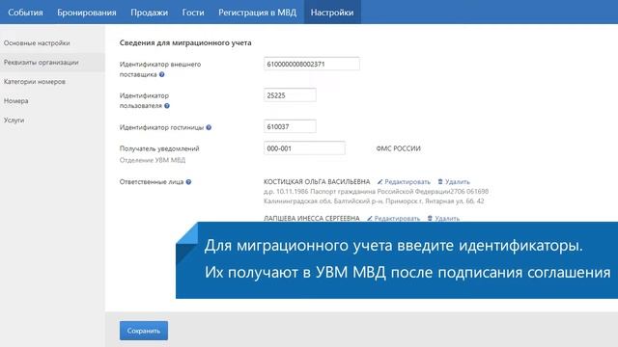Open Услуги in sidebar

[x=14, y=120]
